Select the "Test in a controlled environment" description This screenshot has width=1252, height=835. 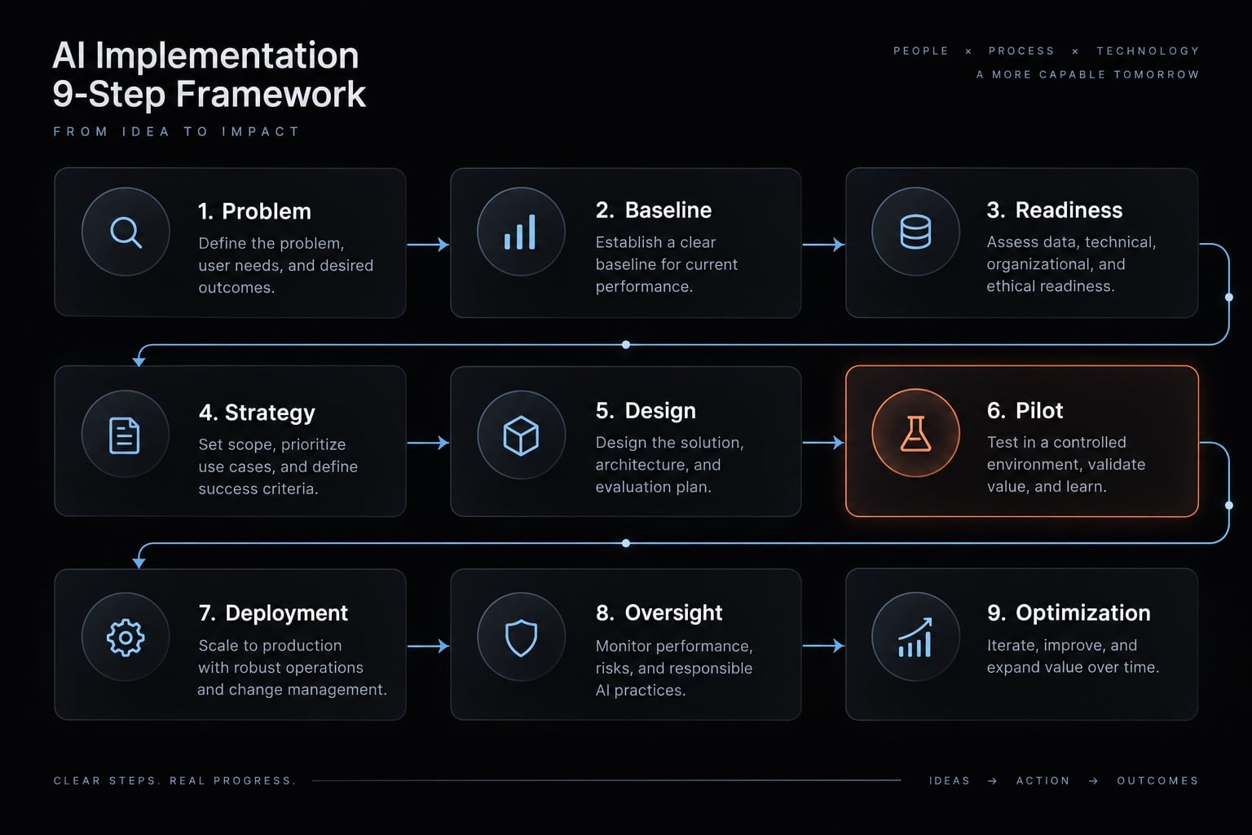pyautogui.click(x=1066, y=464)
